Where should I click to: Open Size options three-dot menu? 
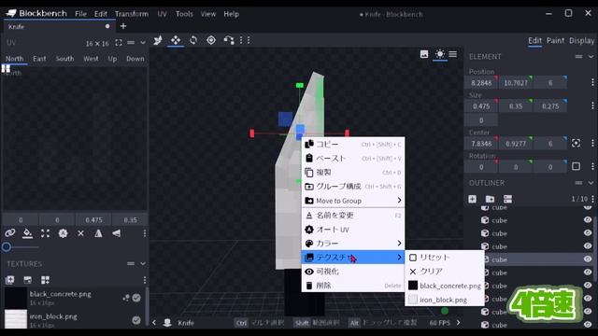point(592,105)
